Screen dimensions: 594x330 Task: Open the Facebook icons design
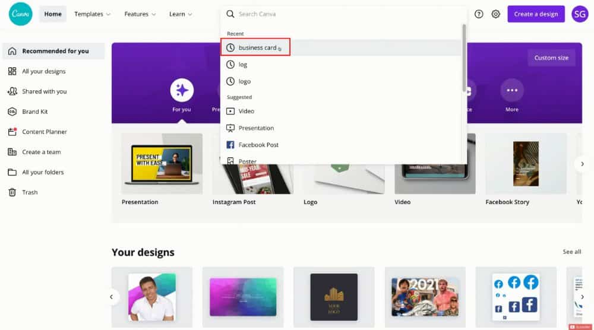click(x=516, y=297)
